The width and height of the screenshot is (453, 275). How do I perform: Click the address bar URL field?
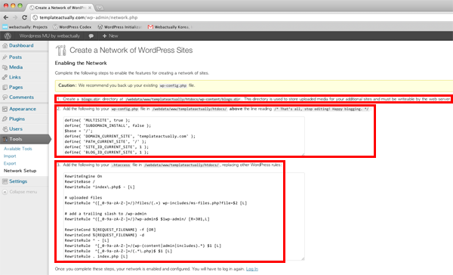[x=242, y=17]
